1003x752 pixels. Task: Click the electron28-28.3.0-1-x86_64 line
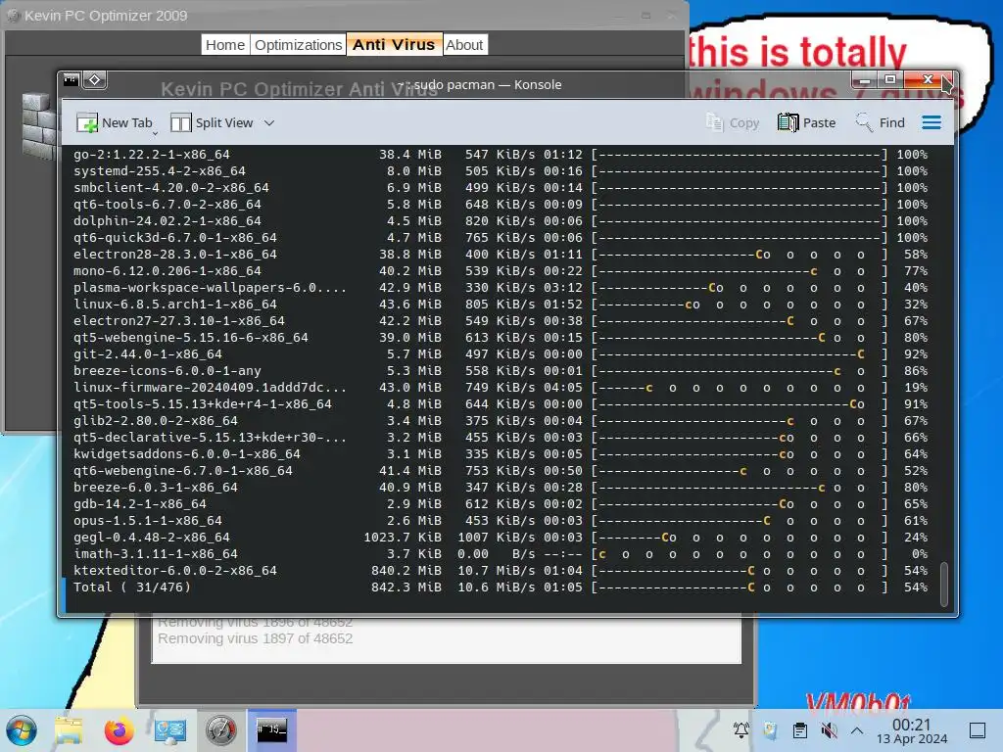(x=501, y=254)
